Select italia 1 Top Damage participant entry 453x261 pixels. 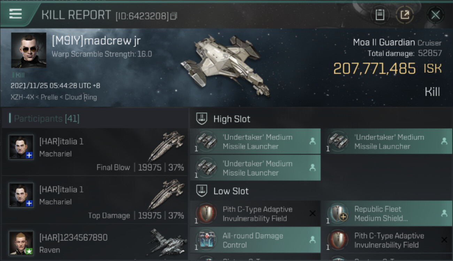tap(94, 200)
